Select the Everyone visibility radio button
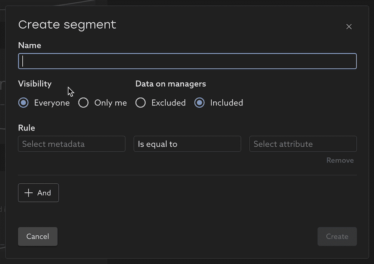 click(x=23, y=103)
